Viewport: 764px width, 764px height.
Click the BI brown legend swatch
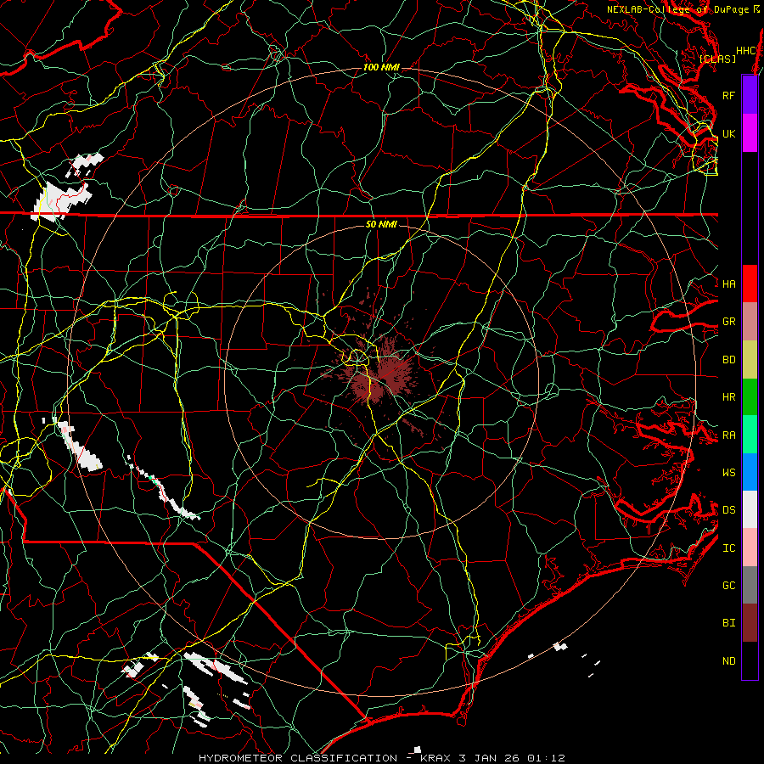coord(750,623)
